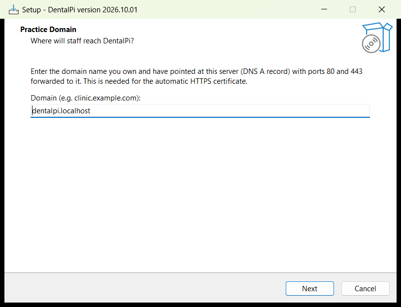401x307 pixels.
Task: Click the Next button
Action: (x=309, y=288)
